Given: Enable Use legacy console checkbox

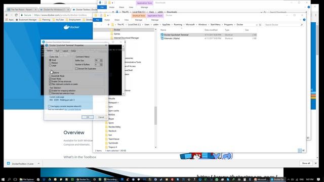Looking at the screenshot, I should (x=49, y=106).
